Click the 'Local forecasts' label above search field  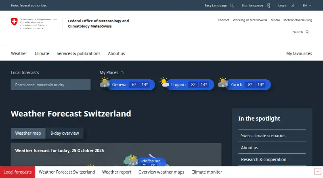tap(25, 72)
